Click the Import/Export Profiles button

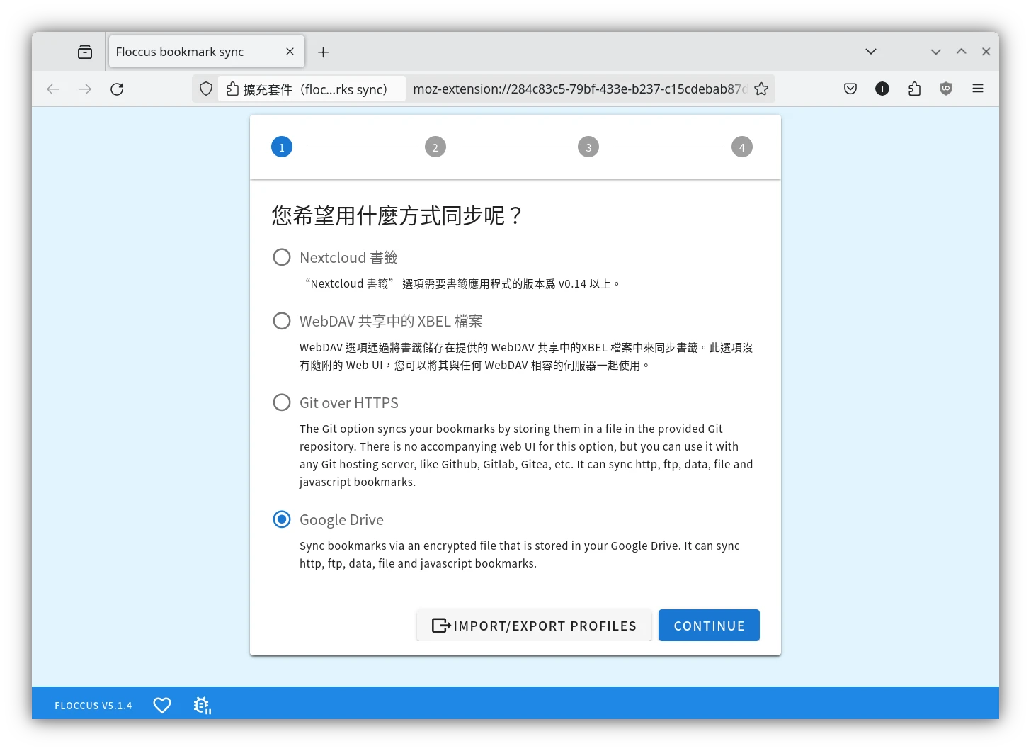(x=534, y=626)
